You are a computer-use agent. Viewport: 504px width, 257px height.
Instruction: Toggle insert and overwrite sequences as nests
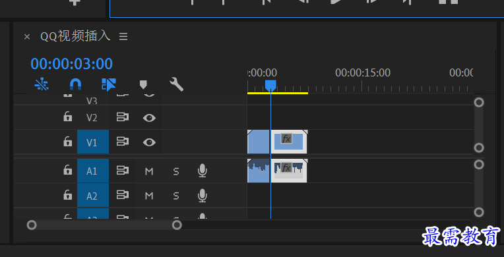point(42,84)
